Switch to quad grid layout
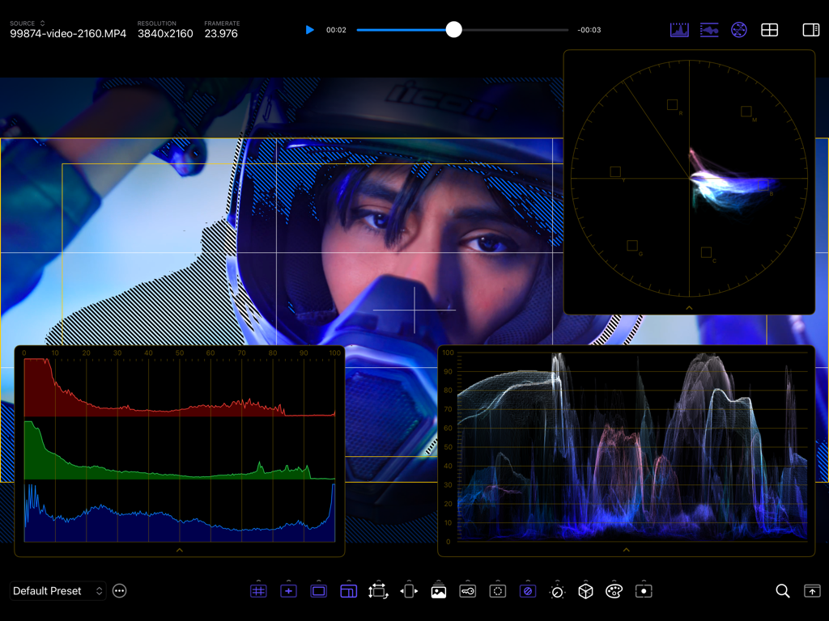 (x=769, y=29)
